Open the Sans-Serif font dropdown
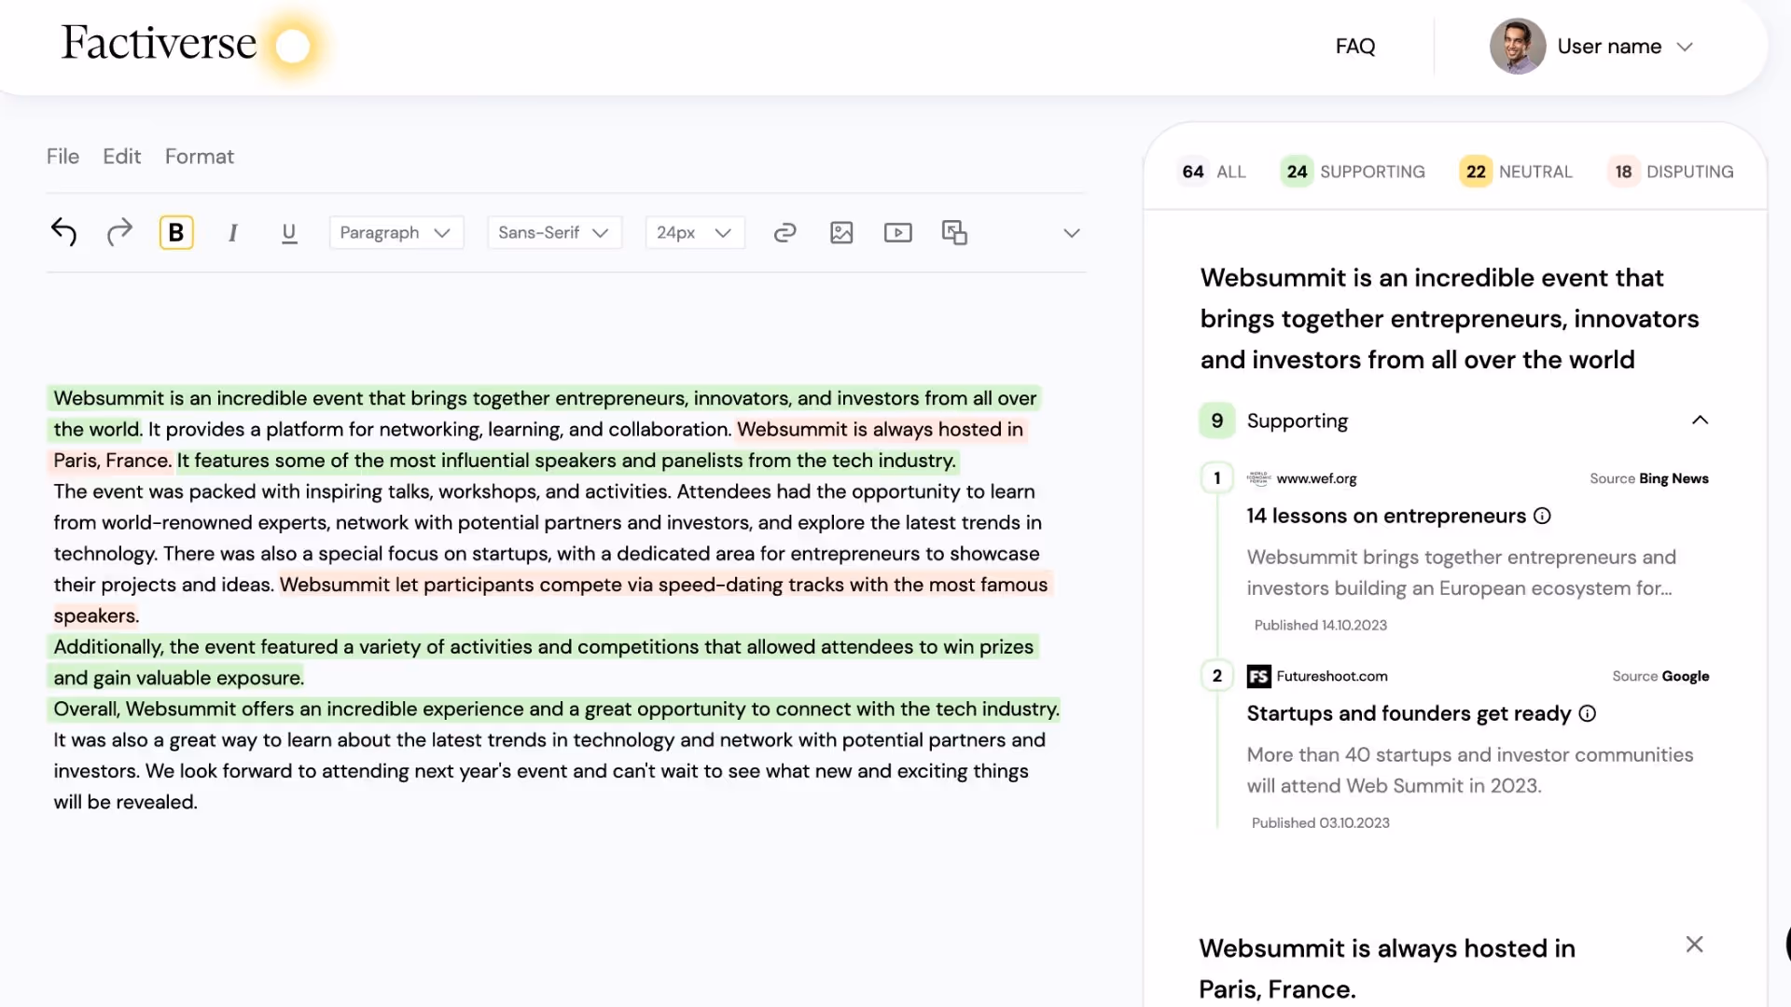 coord(554,232)
